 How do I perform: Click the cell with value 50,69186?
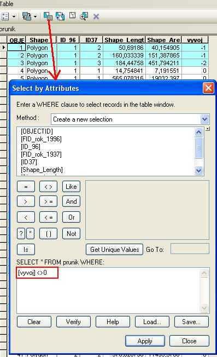[x=124, y=48]
